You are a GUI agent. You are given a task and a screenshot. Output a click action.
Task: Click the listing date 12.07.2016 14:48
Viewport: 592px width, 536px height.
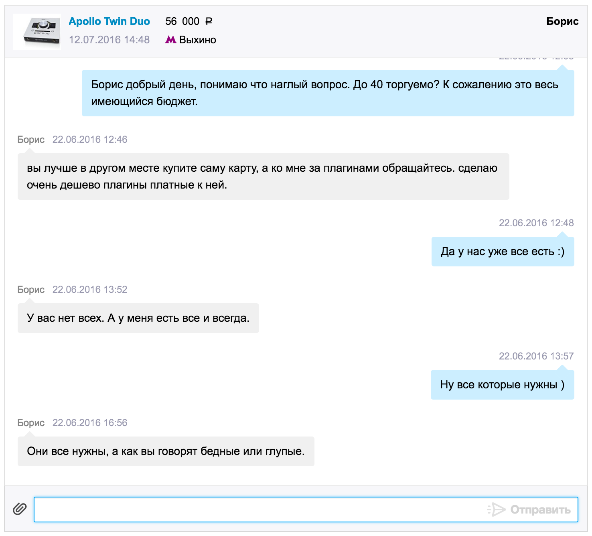pyautogui.click(x=109, y=40)
